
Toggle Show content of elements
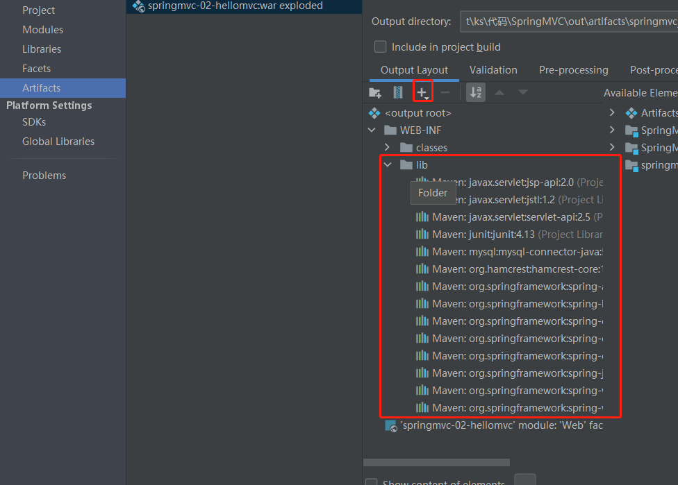[x=371, y=481]
